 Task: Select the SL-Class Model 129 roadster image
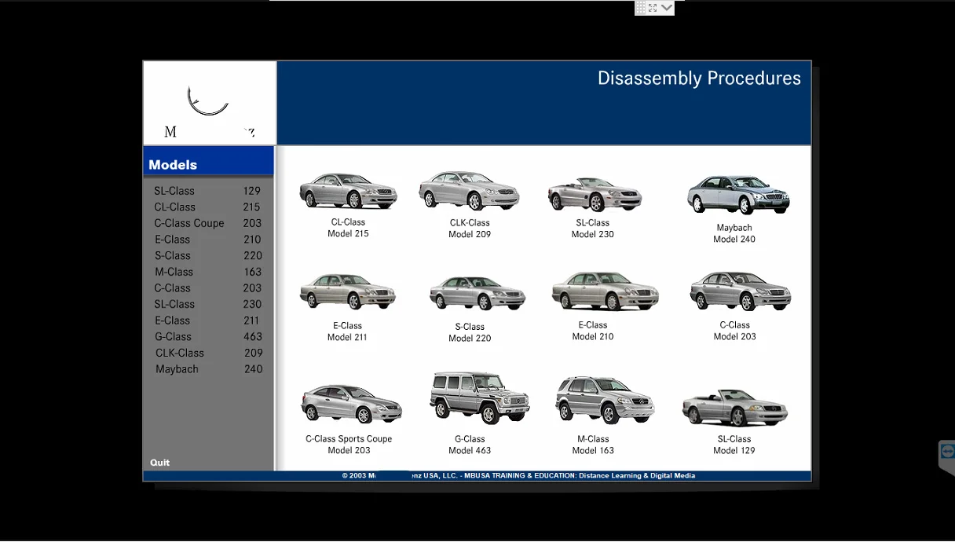tap(734, 408)
